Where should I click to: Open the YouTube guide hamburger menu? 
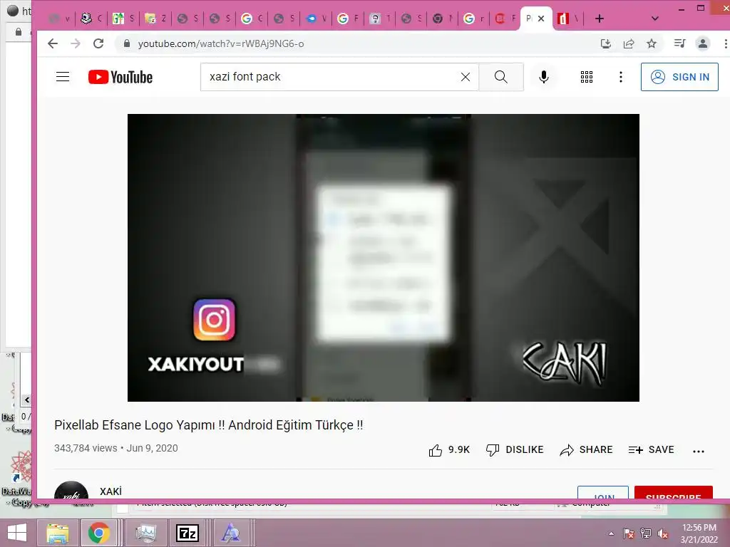(63, 77)
